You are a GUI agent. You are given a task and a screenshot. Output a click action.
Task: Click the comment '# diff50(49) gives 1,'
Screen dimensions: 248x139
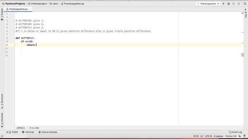click(30, 20)
